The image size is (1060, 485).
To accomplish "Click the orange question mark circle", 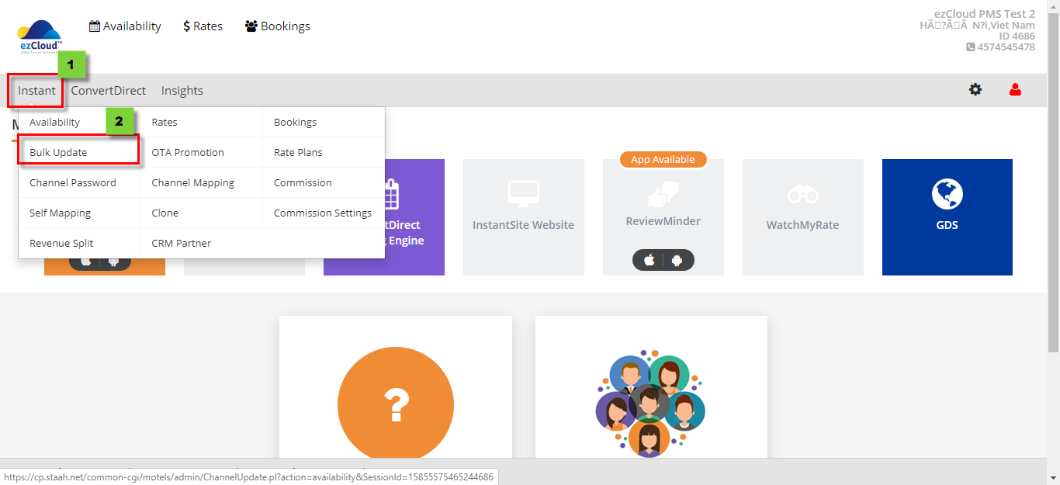I will click(x=395, y=404).
